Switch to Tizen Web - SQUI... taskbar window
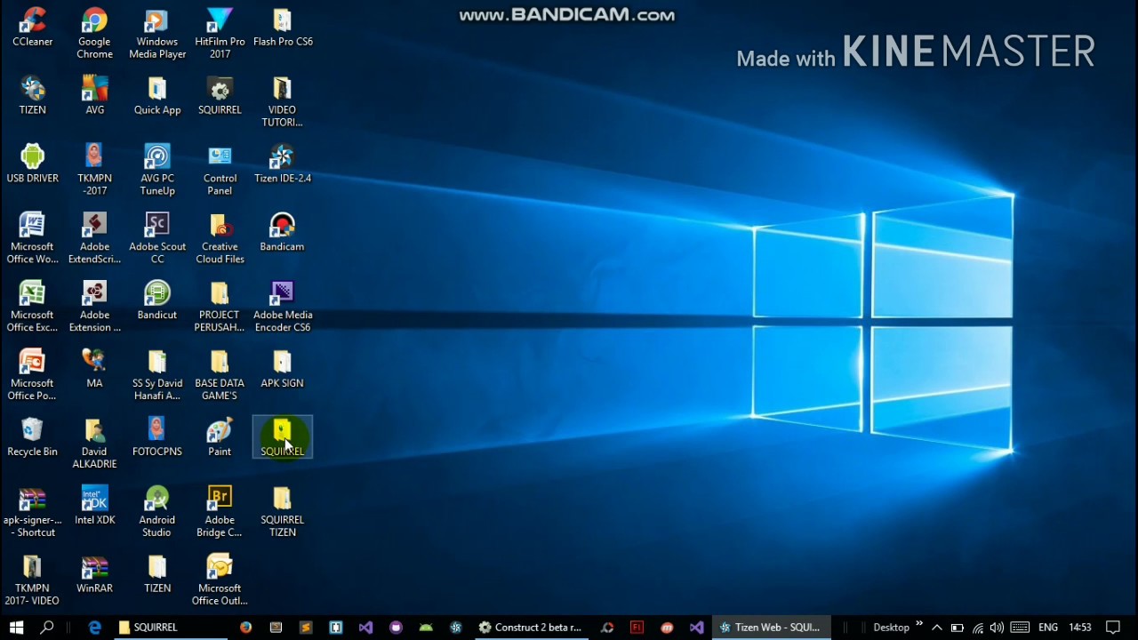Viewport: 1138px width, 640px height. (x=770, y=628)
